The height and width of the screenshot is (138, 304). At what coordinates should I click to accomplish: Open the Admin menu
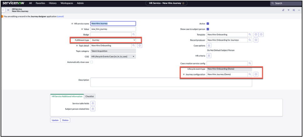80,3
